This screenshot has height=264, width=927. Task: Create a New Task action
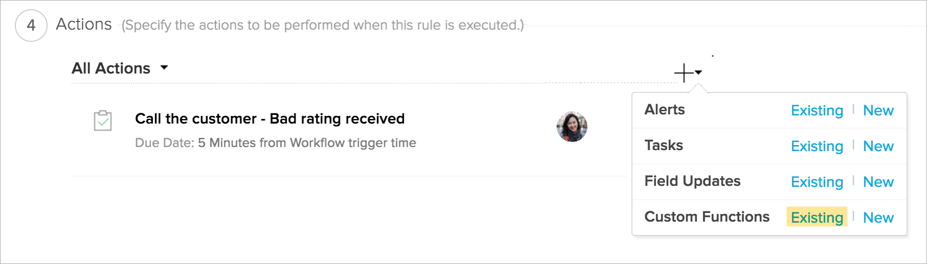coord(878,146)
